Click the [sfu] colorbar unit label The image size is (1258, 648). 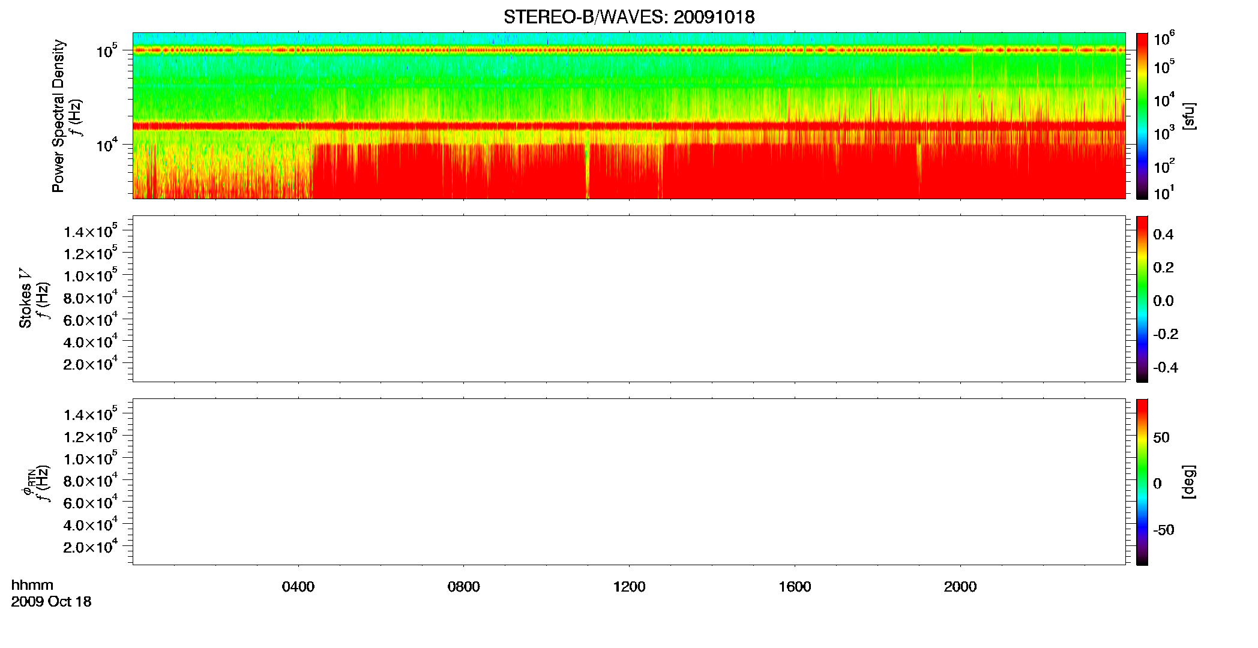tap(1188, 116)
